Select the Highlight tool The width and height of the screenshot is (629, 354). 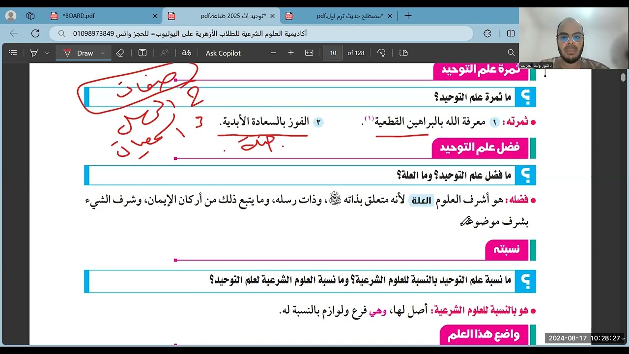coord(34,53)
